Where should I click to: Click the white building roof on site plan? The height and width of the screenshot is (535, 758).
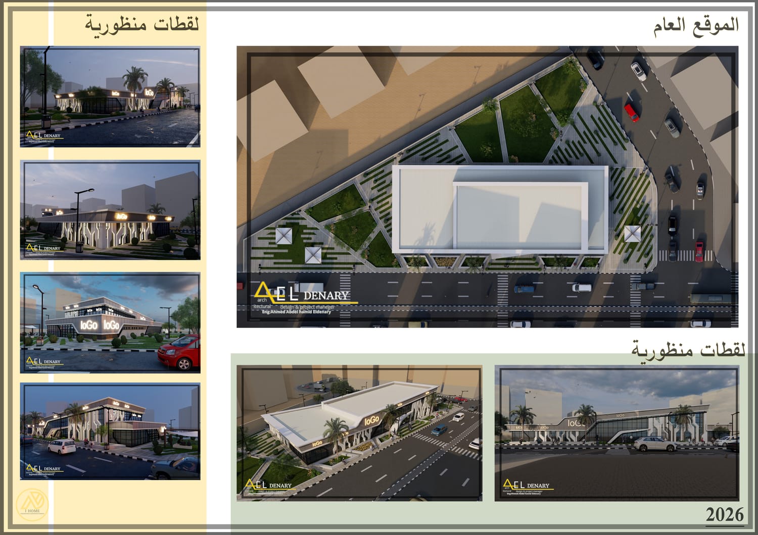point(500,209)
